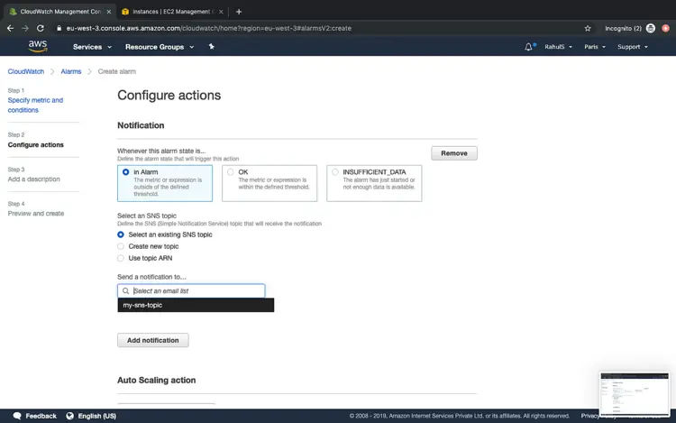Click Configure actions step in sidebar
676x423 pixels.
pyautogui.click(x=36, y=145)
